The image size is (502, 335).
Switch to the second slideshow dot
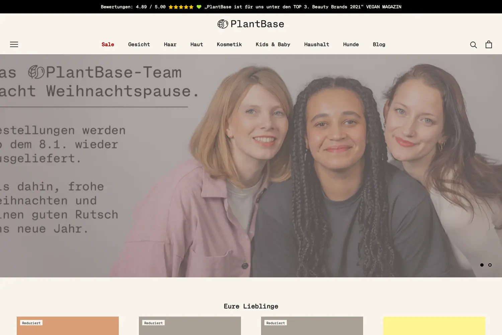490,265
